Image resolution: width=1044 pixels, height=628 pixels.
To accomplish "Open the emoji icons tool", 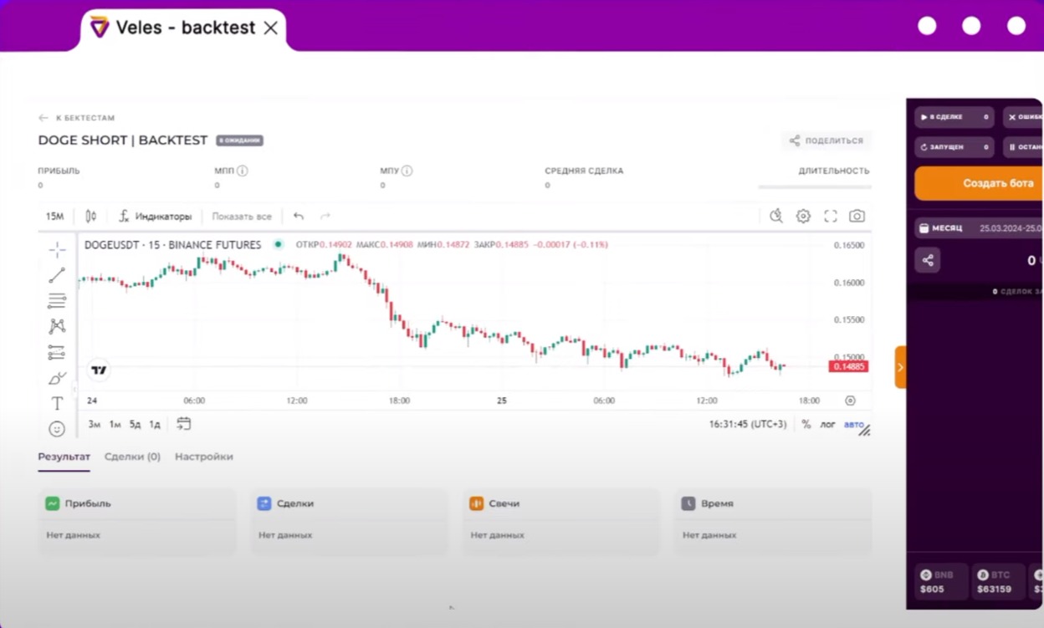I will pos(57,429).
